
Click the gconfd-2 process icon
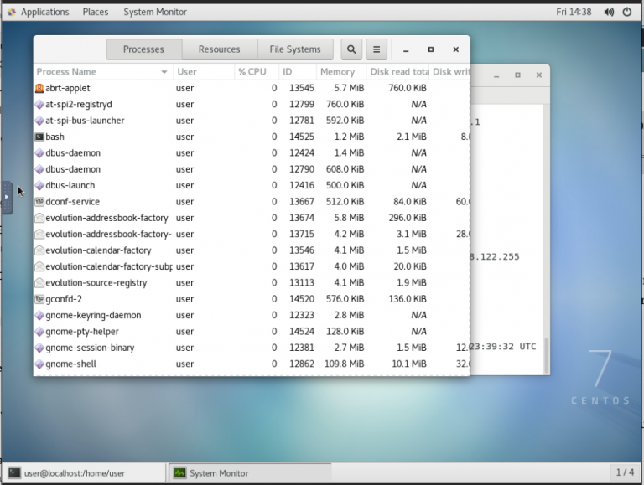(x=39, y=299)
